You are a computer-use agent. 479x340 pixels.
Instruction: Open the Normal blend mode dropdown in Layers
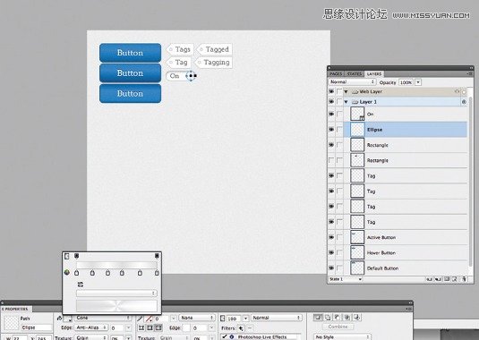point(352,82)
